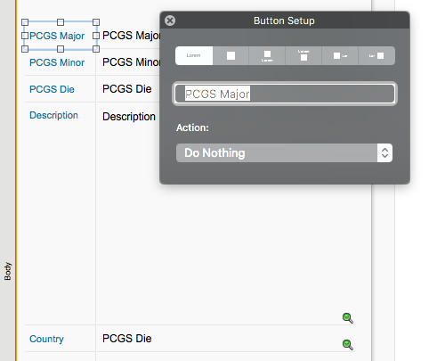Click the magnifier icon in the Description field
This screenshot has height=361, width=437.
click(x=348, y=318)
